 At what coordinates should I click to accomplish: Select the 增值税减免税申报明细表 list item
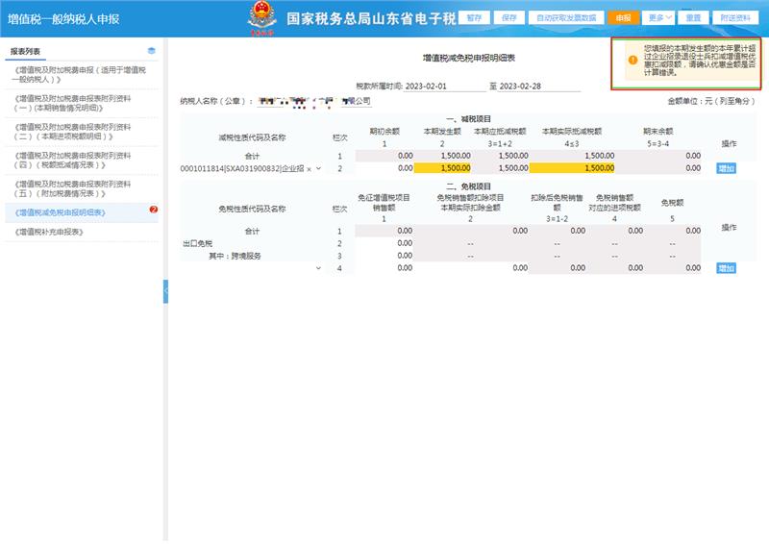[x=61, y=211]
